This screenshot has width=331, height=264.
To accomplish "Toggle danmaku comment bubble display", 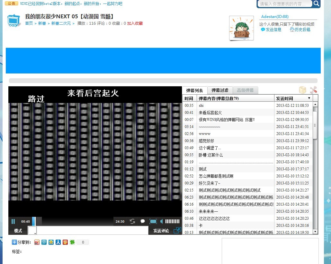I will click(143, 221).
